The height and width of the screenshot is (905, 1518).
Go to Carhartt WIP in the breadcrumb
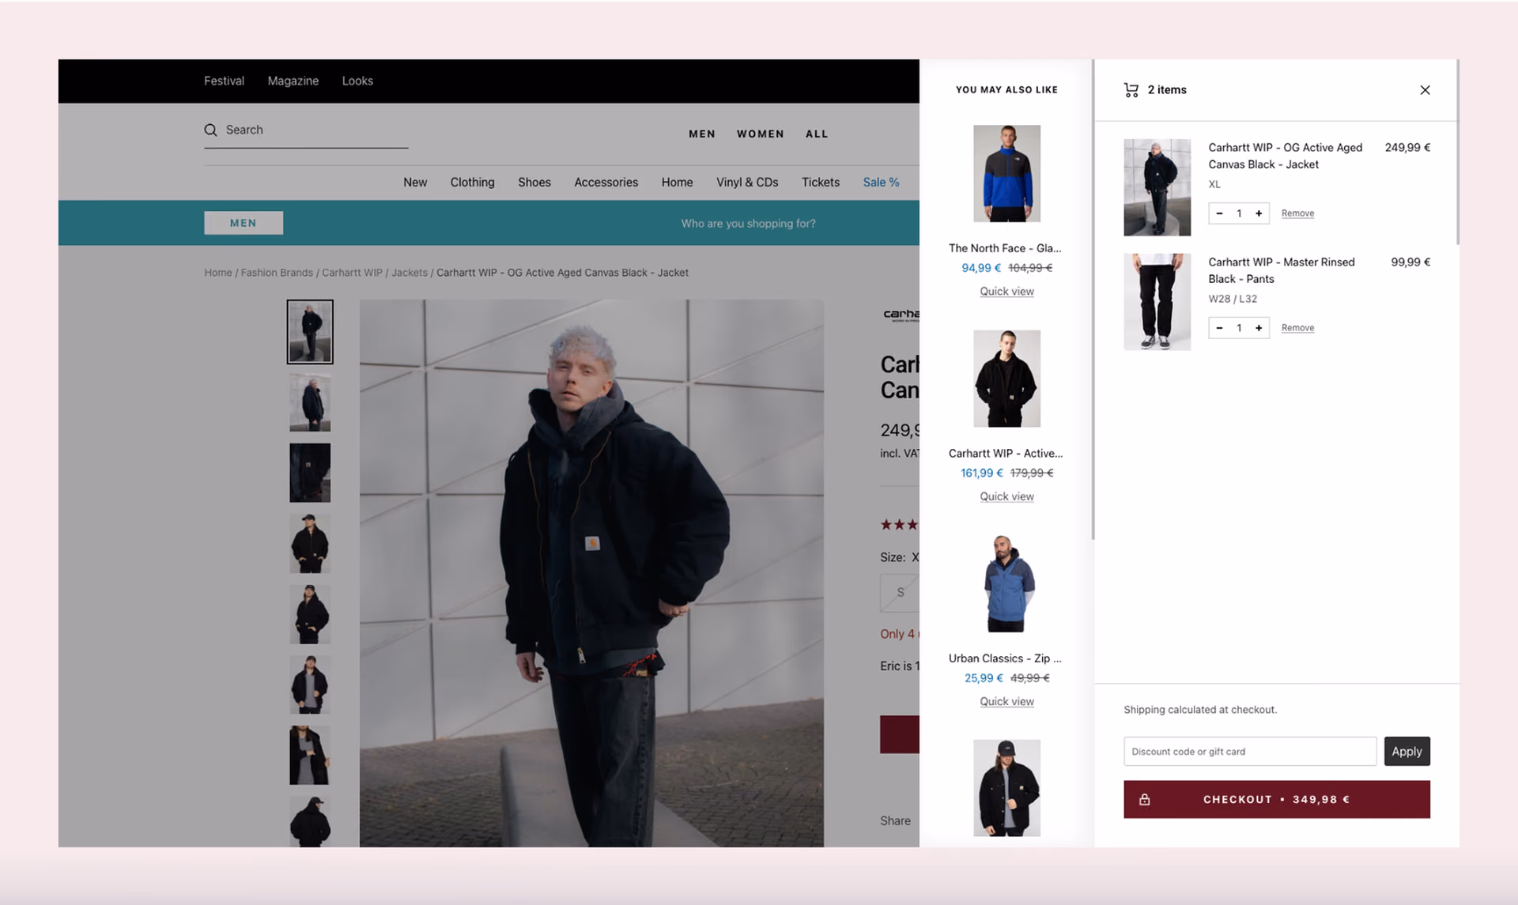[352, 273]
